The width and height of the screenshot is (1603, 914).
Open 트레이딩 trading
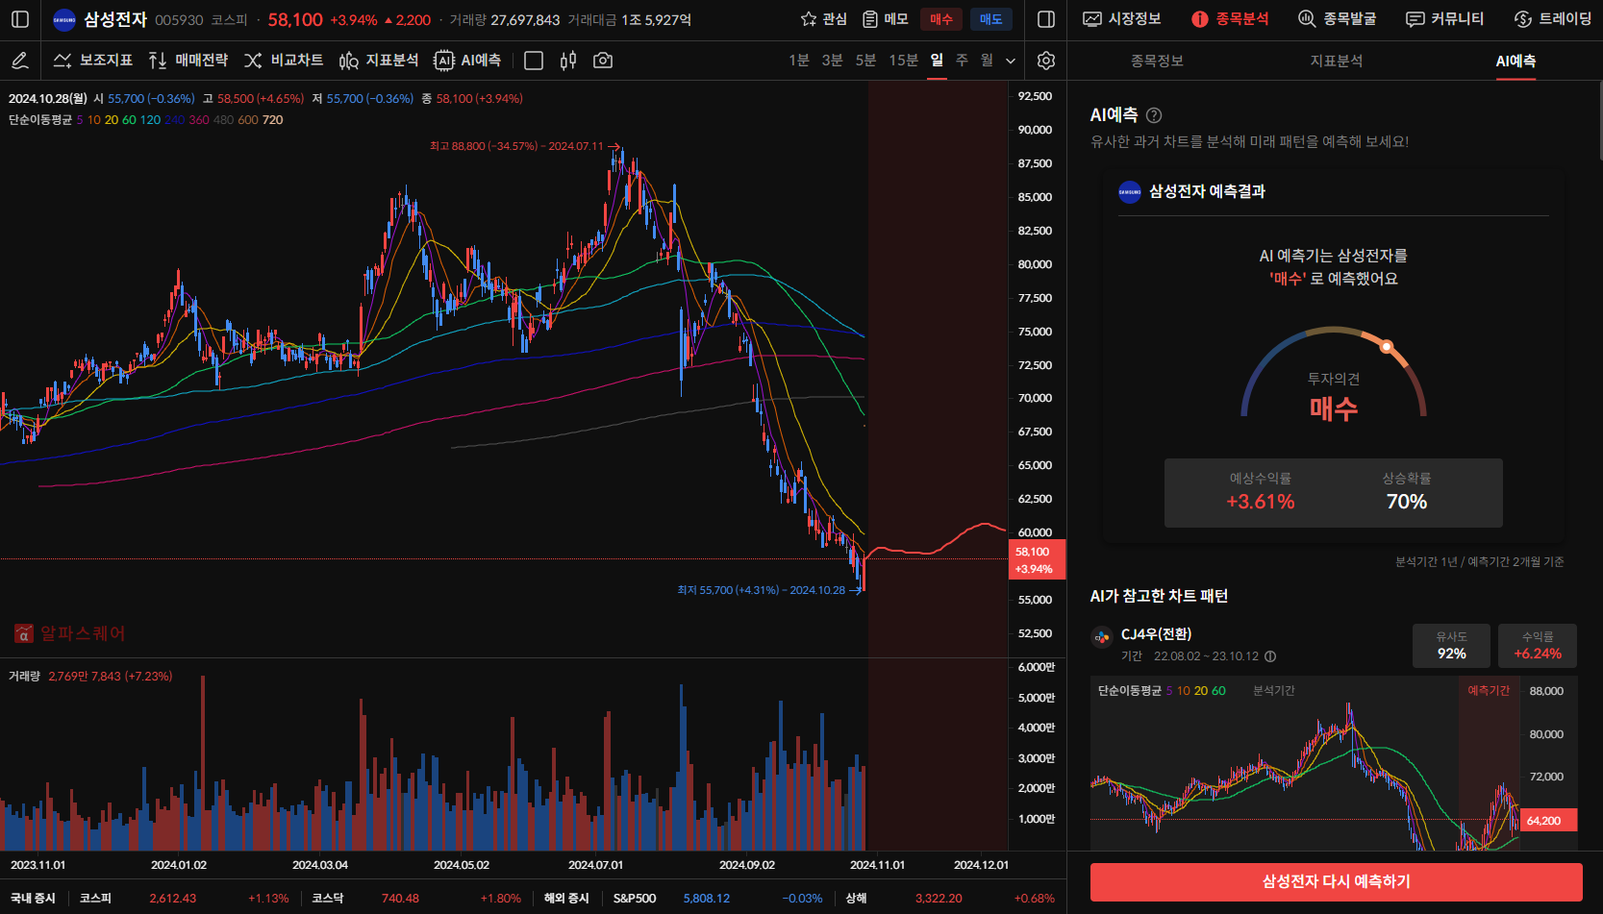click(x=1553, y=19)
